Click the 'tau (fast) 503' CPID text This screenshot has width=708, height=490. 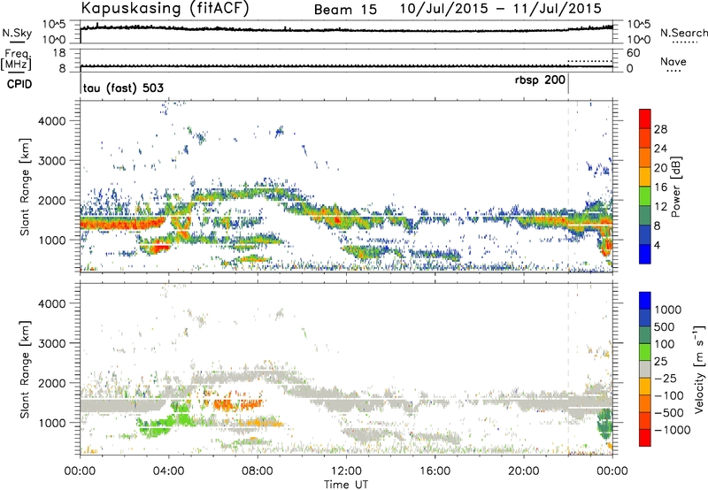coord(123,88)
